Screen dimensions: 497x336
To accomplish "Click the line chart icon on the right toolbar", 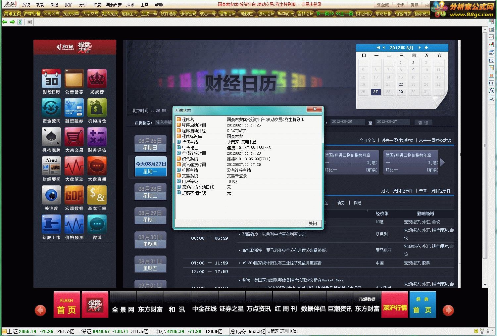I will click(491, 37).
